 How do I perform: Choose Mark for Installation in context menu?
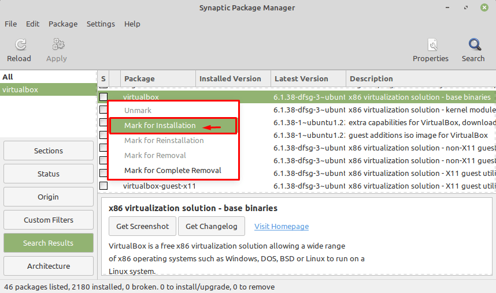[173, 126]
